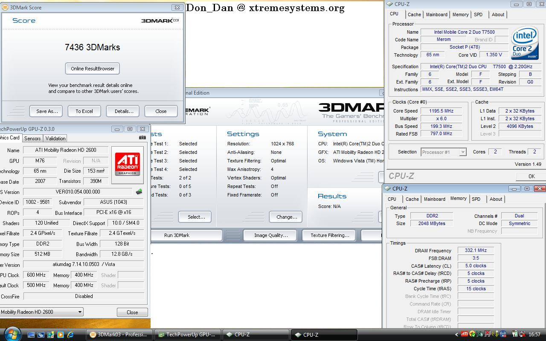Screen dimensions: 546x341
Task: Click Save As in 3DMark Score
Action: click(46, 111)
